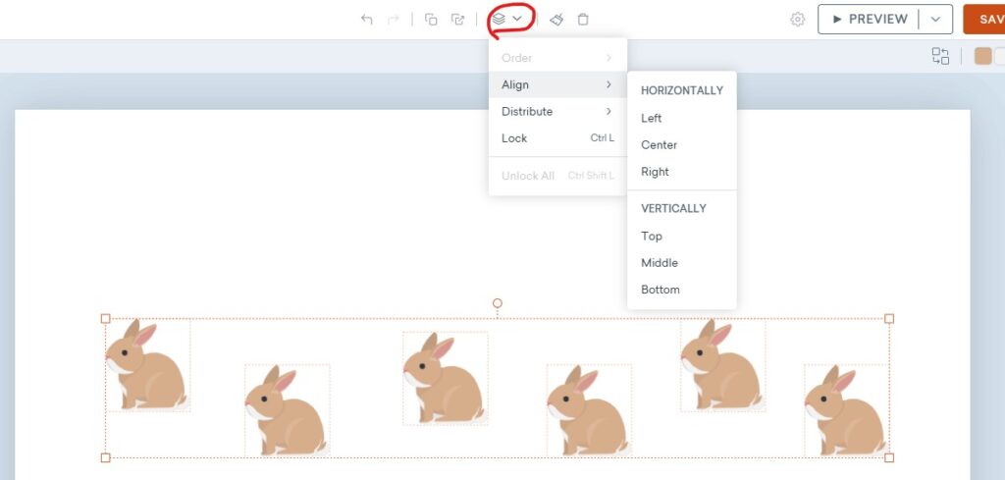Click the undo arrow icon

[367, 20]
